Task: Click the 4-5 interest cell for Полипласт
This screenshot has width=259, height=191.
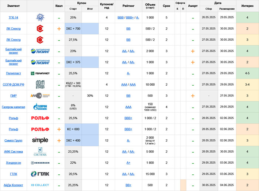Action: click(247, 73)
